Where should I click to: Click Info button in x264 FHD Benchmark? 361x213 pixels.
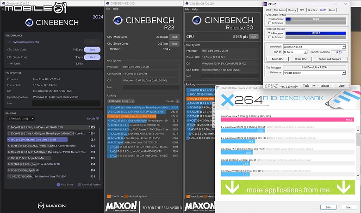(x=328, y=207)
